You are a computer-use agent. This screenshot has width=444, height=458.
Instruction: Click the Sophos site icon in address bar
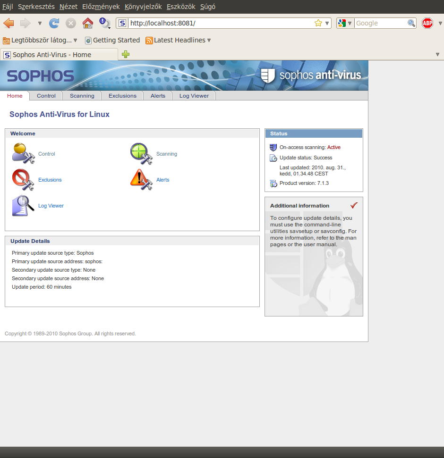point(122,23)
